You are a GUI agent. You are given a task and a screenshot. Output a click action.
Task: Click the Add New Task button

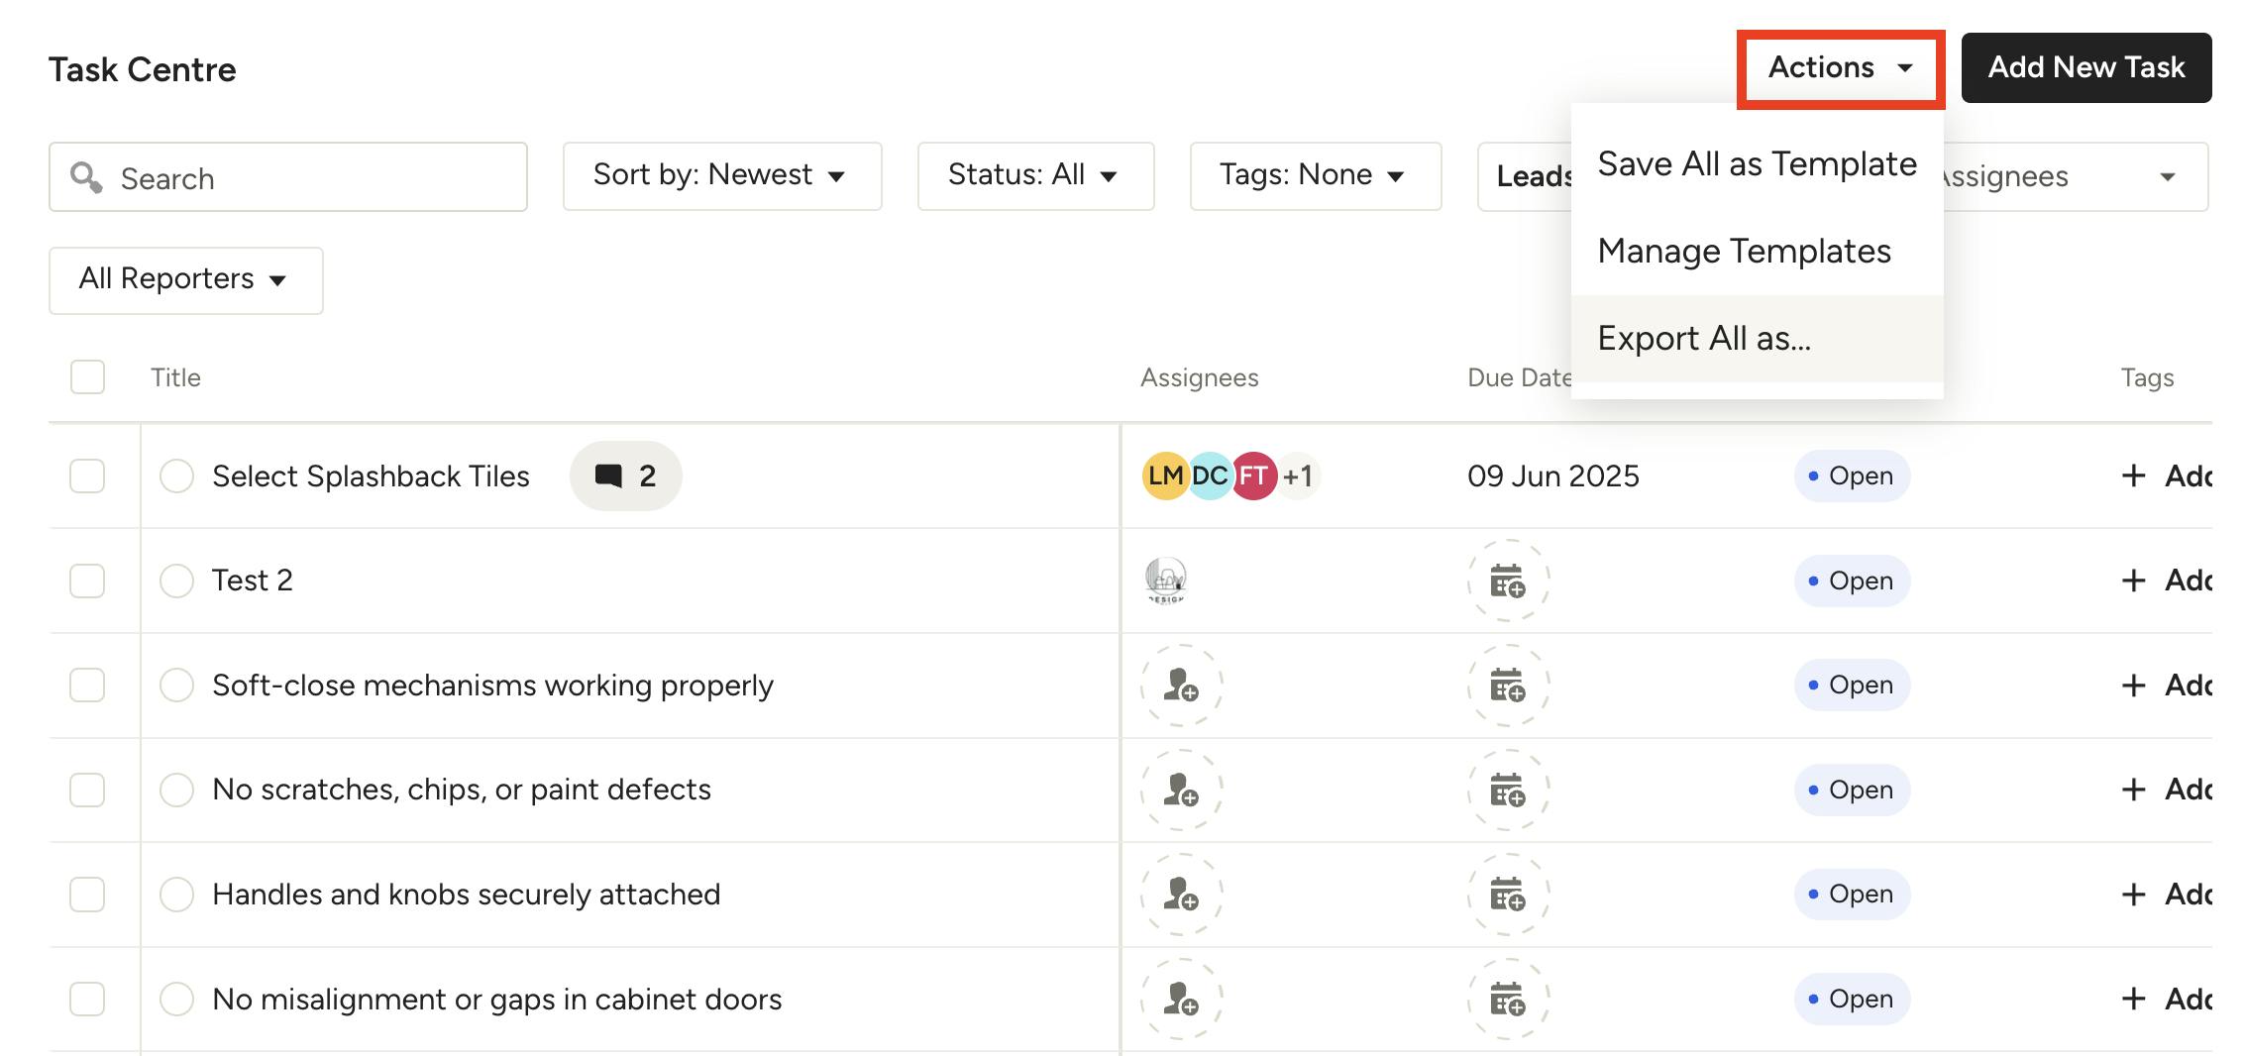[2085, 67]
